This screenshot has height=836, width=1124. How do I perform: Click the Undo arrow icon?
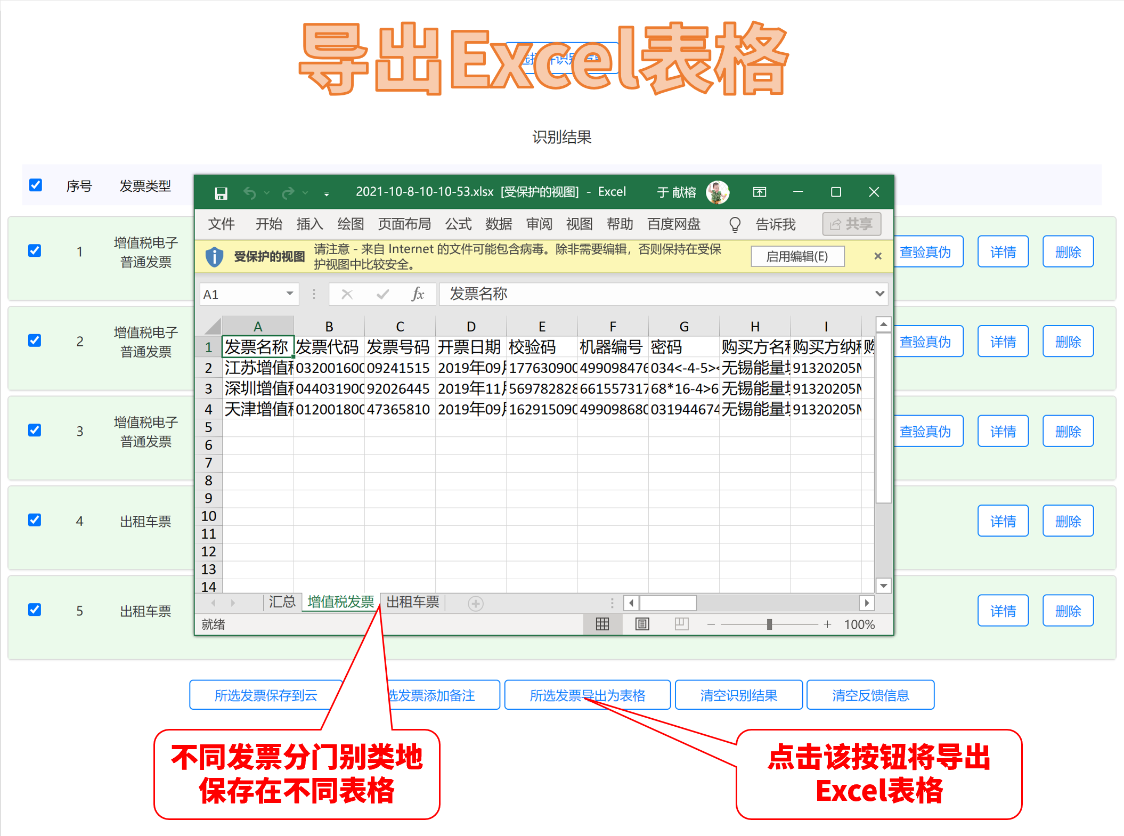tap(250, 192)
